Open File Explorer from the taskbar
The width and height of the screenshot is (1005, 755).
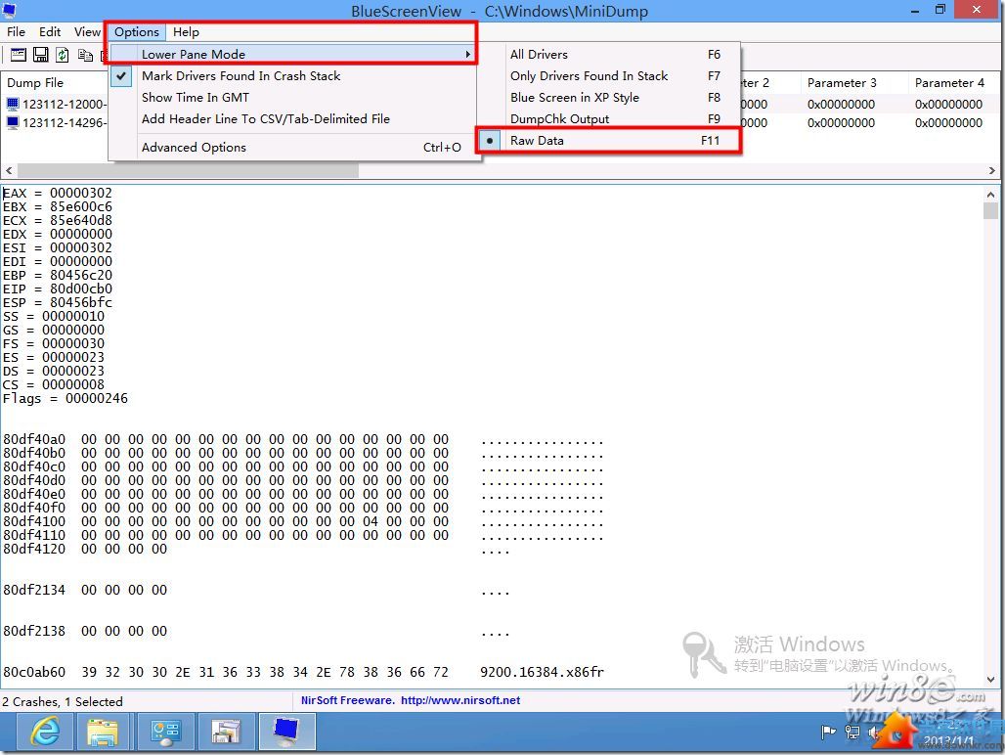pos(103,731)
